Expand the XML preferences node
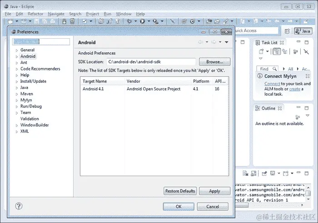 [x=17, y=132]
